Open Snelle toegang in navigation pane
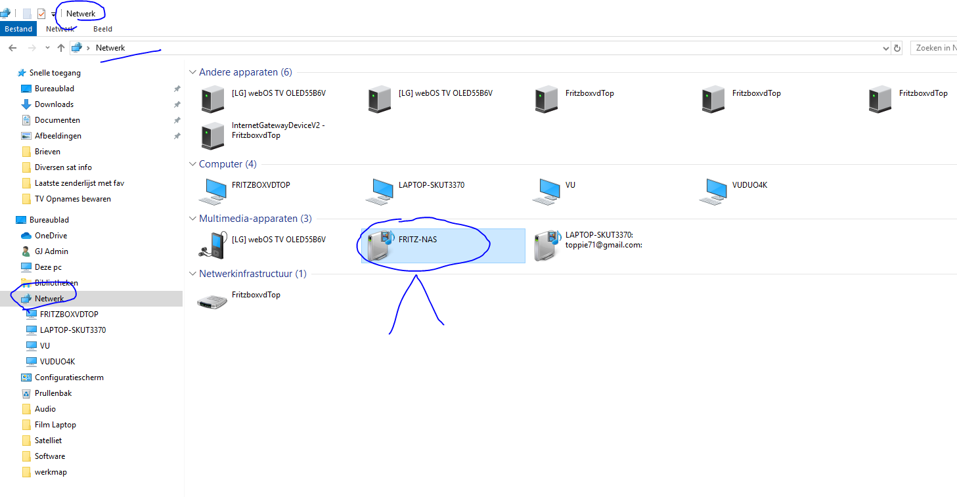 click(x=55, y=73)
